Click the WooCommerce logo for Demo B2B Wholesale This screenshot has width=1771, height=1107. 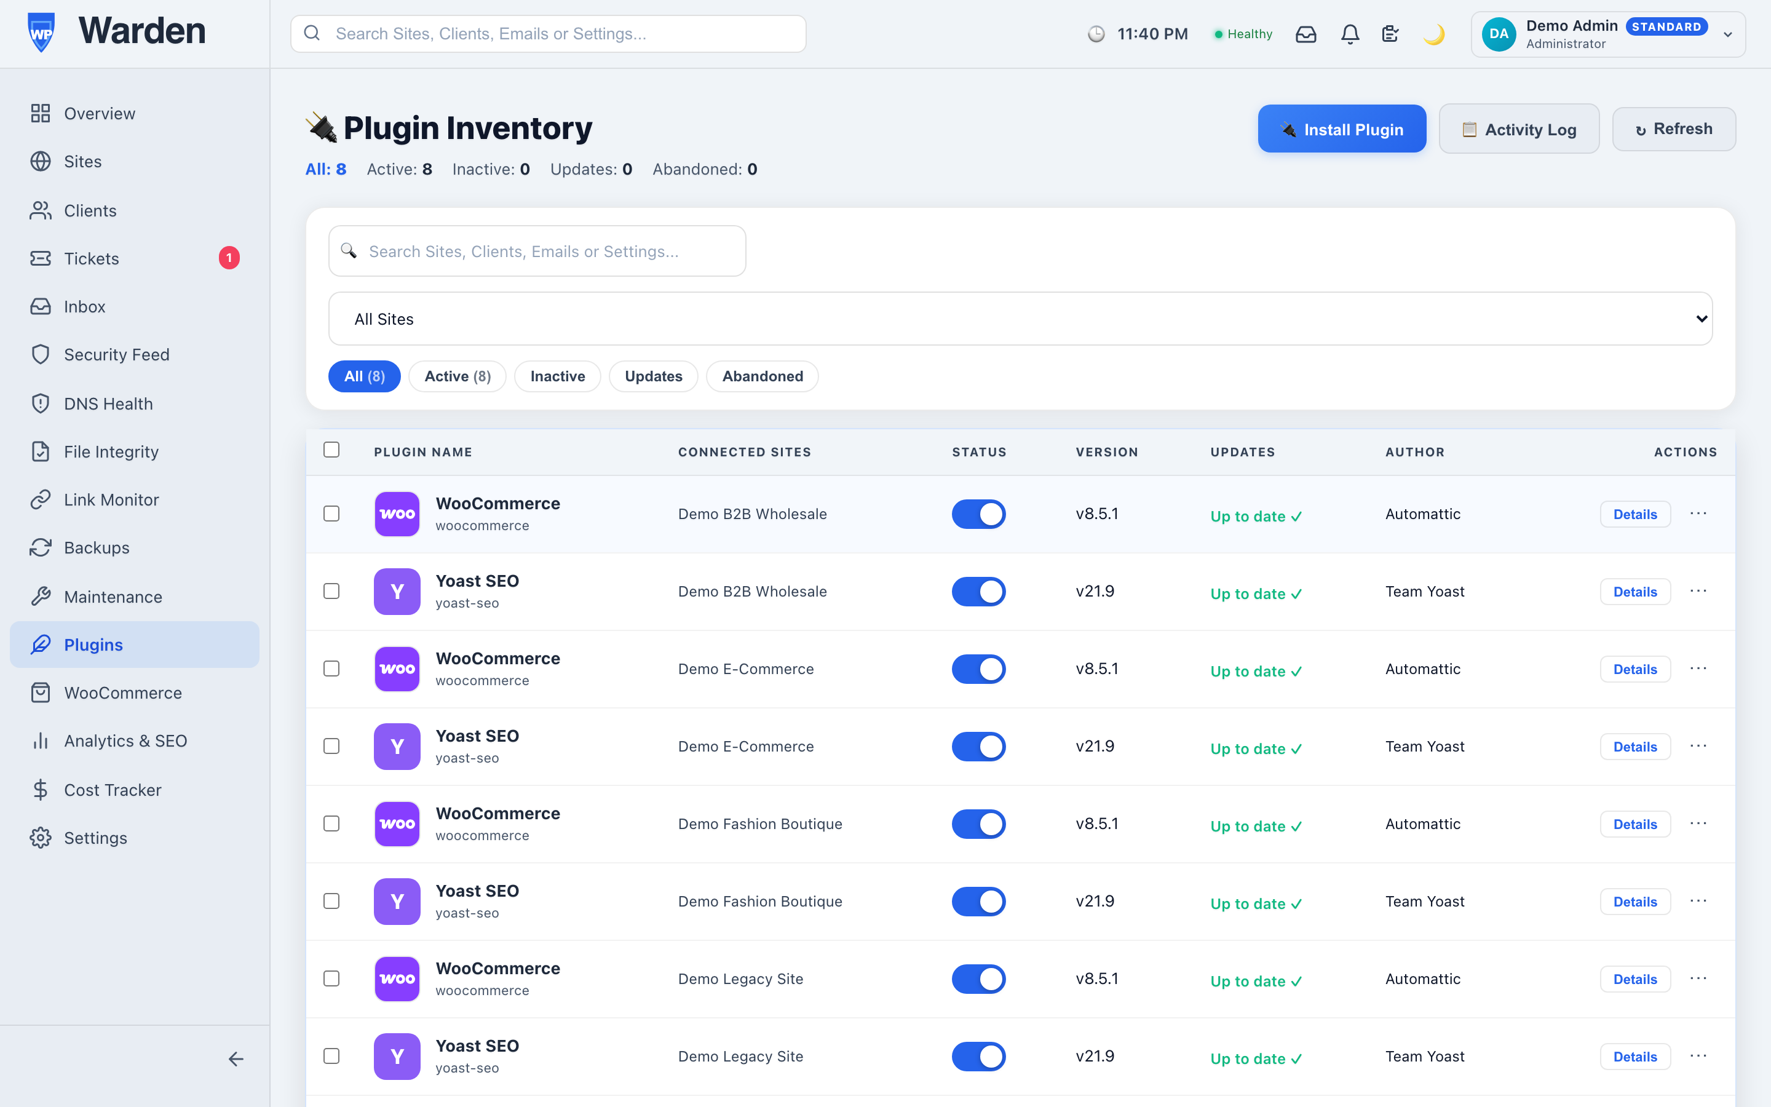pos(397,514)
